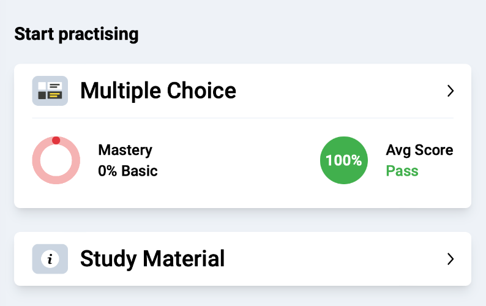Select the Multiple Choice title
This screenshot has width=486, height=306.
click(x=158, y=91)
